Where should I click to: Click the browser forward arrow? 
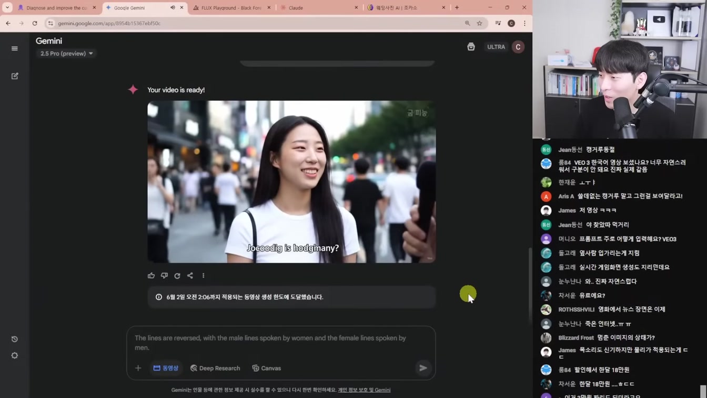point(21,23)
